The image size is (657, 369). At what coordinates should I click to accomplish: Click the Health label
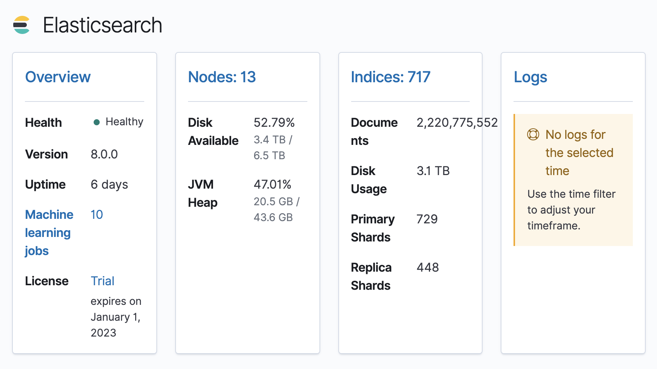point(43,122)
